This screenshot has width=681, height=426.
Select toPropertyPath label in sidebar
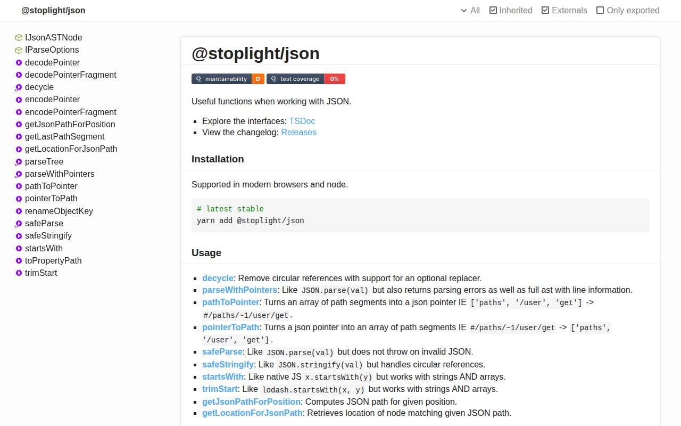(53, 261)
